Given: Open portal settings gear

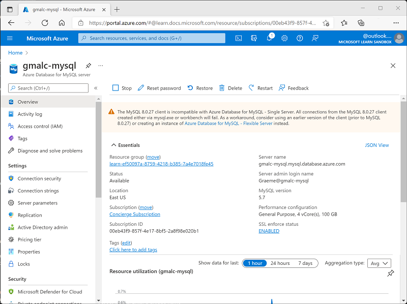Looking at the screenshot, I should coord(284,39).
